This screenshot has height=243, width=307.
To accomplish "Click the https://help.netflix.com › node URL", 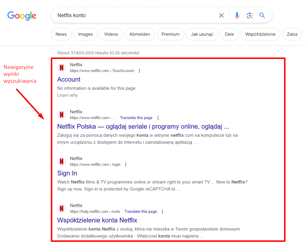I will coord(95,211).
